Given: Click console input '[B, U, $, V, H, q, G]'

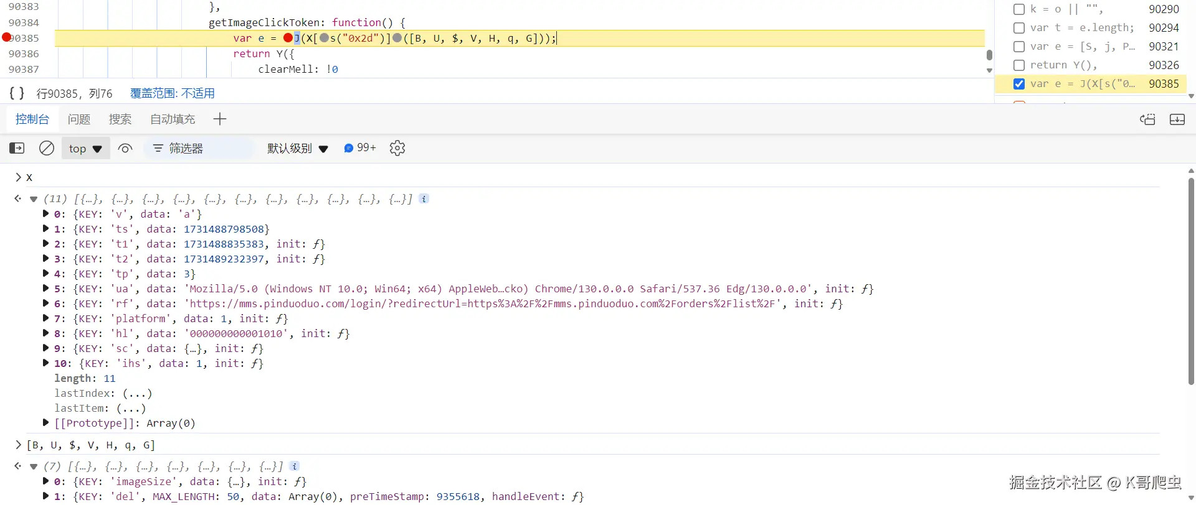Looking at the screenshot, I should pos(91,445).
